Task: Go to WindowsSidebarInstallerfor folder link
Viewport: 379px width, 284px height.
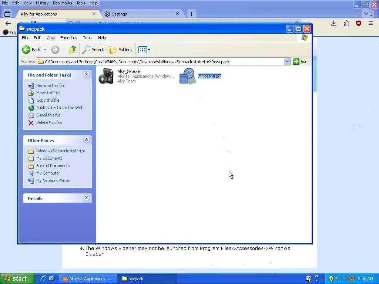Action: [x=61, y=151]
